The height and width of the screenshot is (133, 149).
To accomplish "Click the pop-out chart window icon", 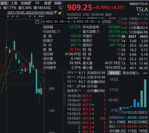I will [x=60, y=8].
